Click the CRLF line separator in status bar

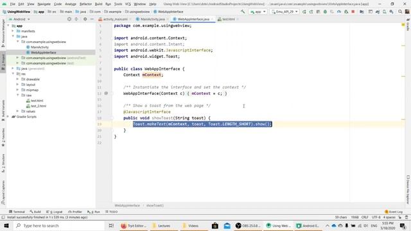(x=365, y=218)
